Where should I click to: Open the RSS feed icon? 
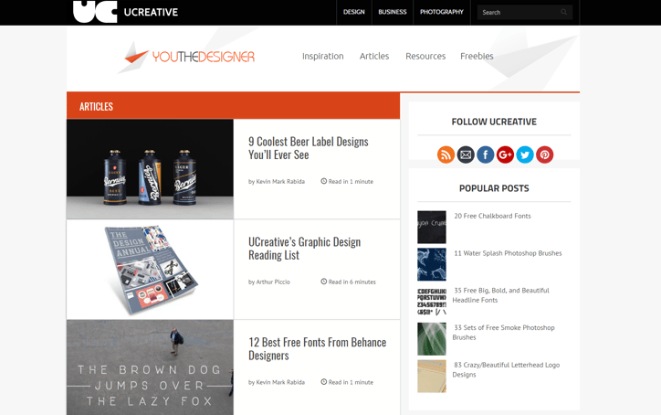(446, 154)
